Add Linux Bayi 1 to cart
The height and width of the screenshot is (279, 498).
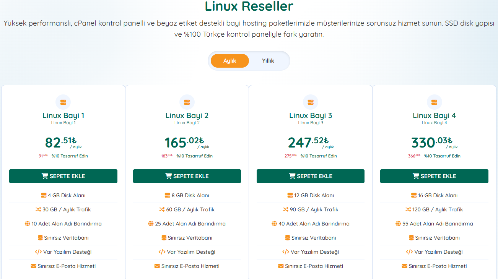point(63,176)
